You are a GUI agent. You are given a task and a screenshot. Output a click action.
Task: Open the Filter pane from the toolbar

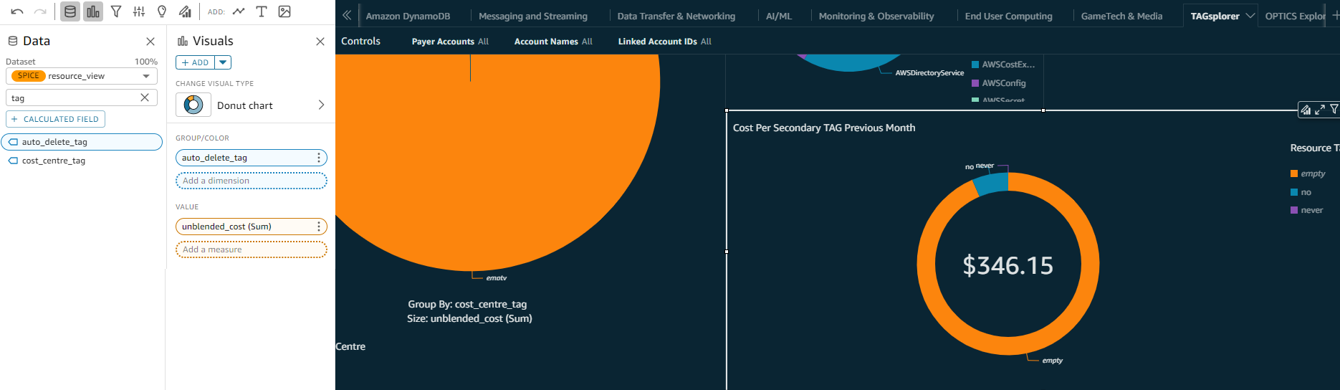(116, 11)
